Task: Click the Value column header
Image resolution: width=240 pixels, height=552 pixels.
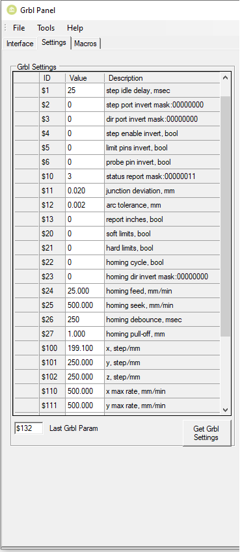Action: pyautogui.click(x=85, y=78)
